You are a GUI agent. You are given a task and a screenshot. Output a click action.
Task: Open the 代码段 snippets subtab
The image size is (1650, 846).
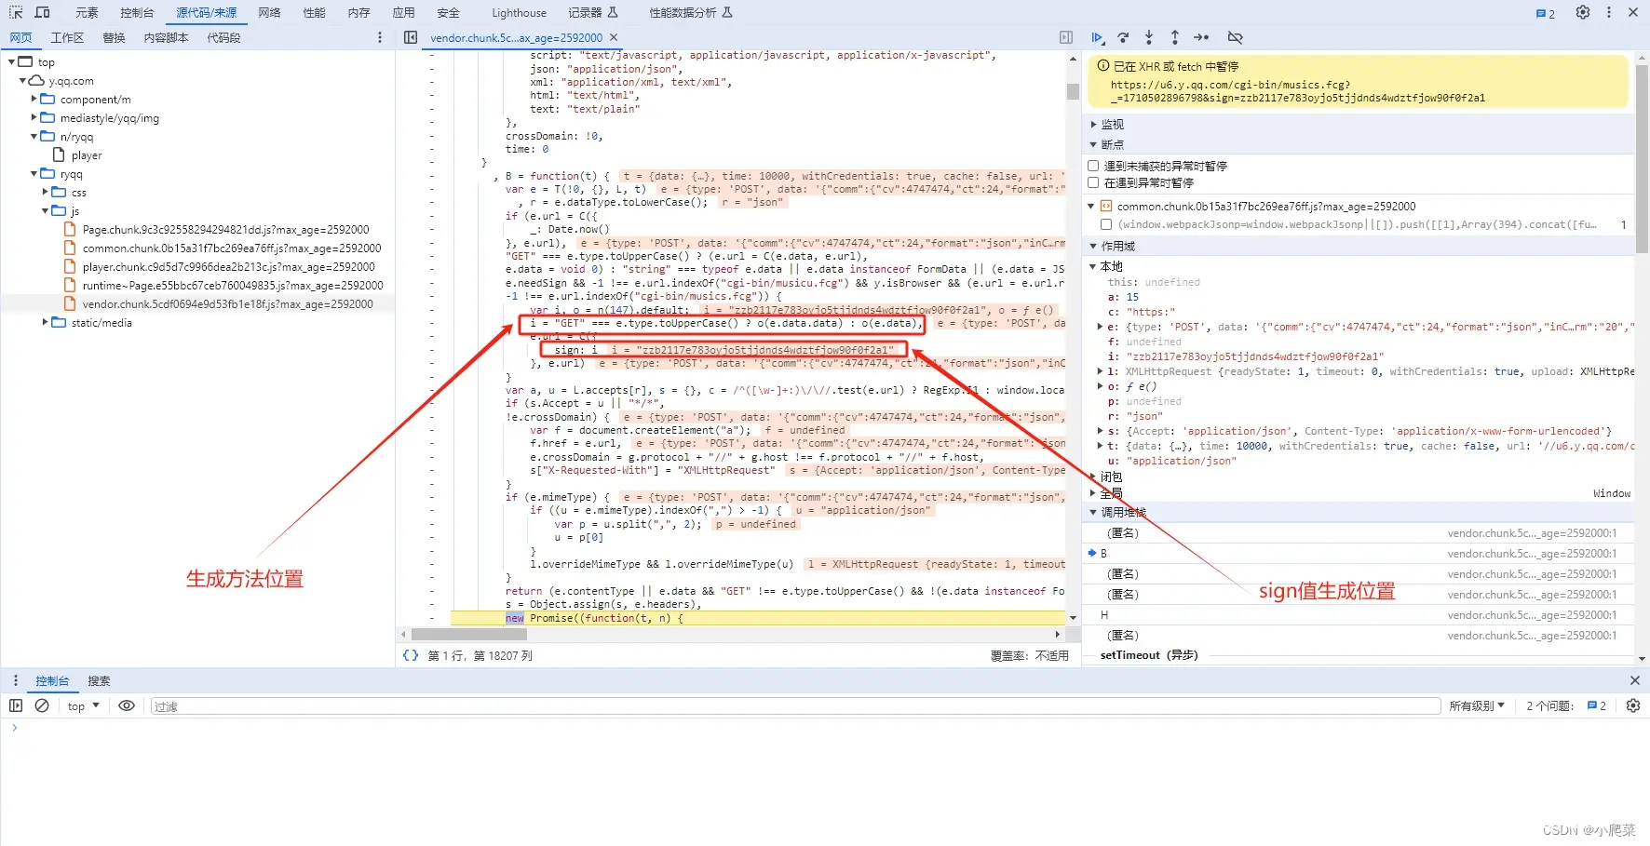click(223, 37)
